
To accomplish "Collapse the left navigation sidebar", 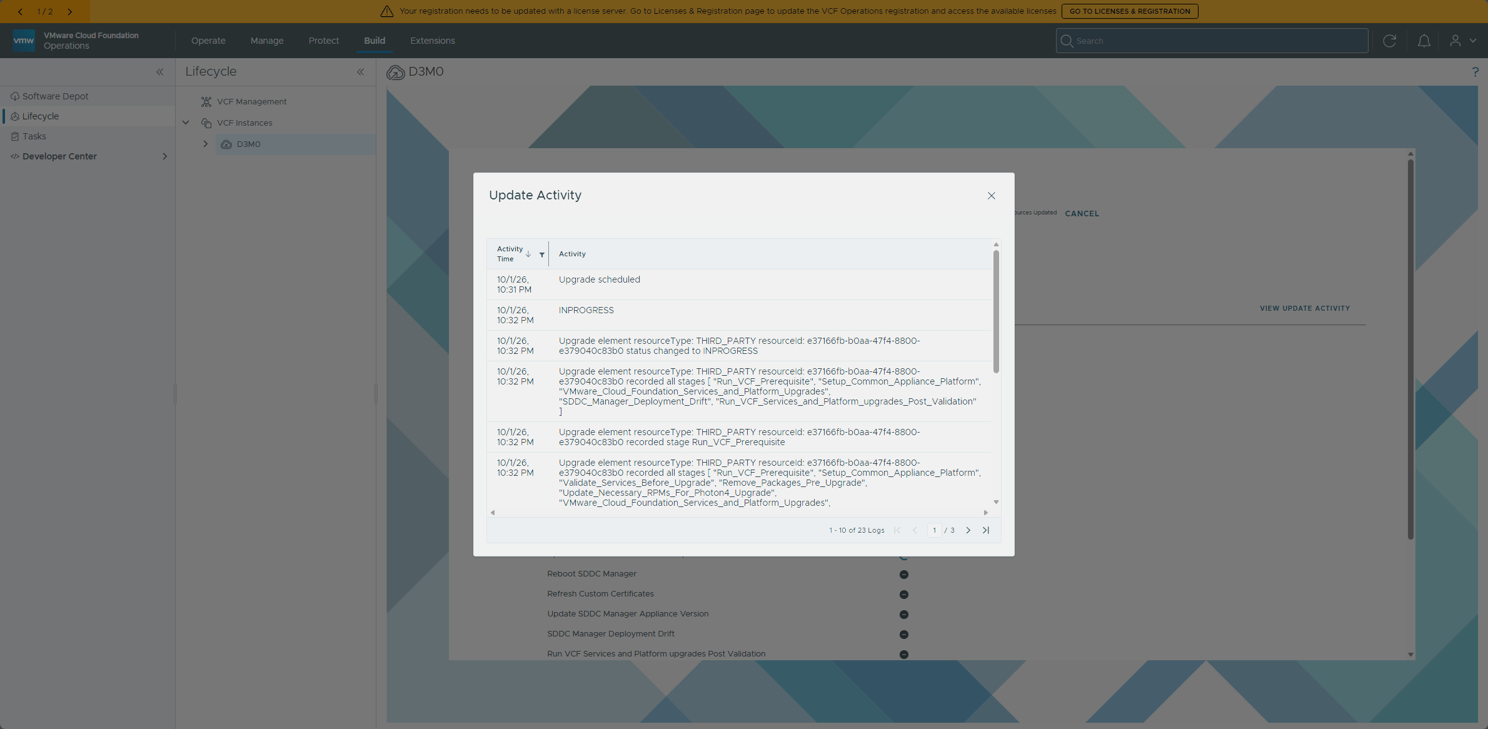I will tap(160, 72).
